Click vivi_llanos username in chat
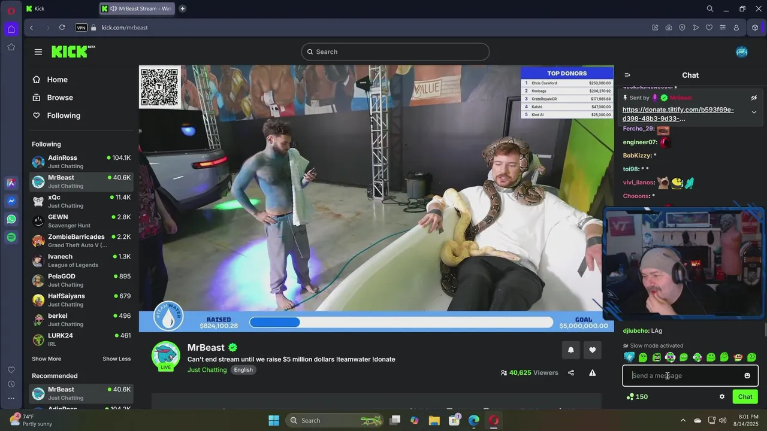This screenshot has width=767, height=431. click(638, 183)
